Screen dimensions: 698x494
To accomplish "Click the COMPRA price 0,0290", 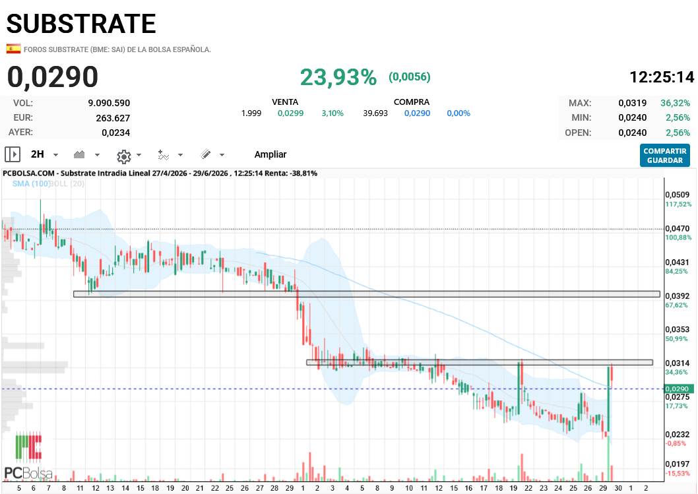I will (x=417, y=113).
